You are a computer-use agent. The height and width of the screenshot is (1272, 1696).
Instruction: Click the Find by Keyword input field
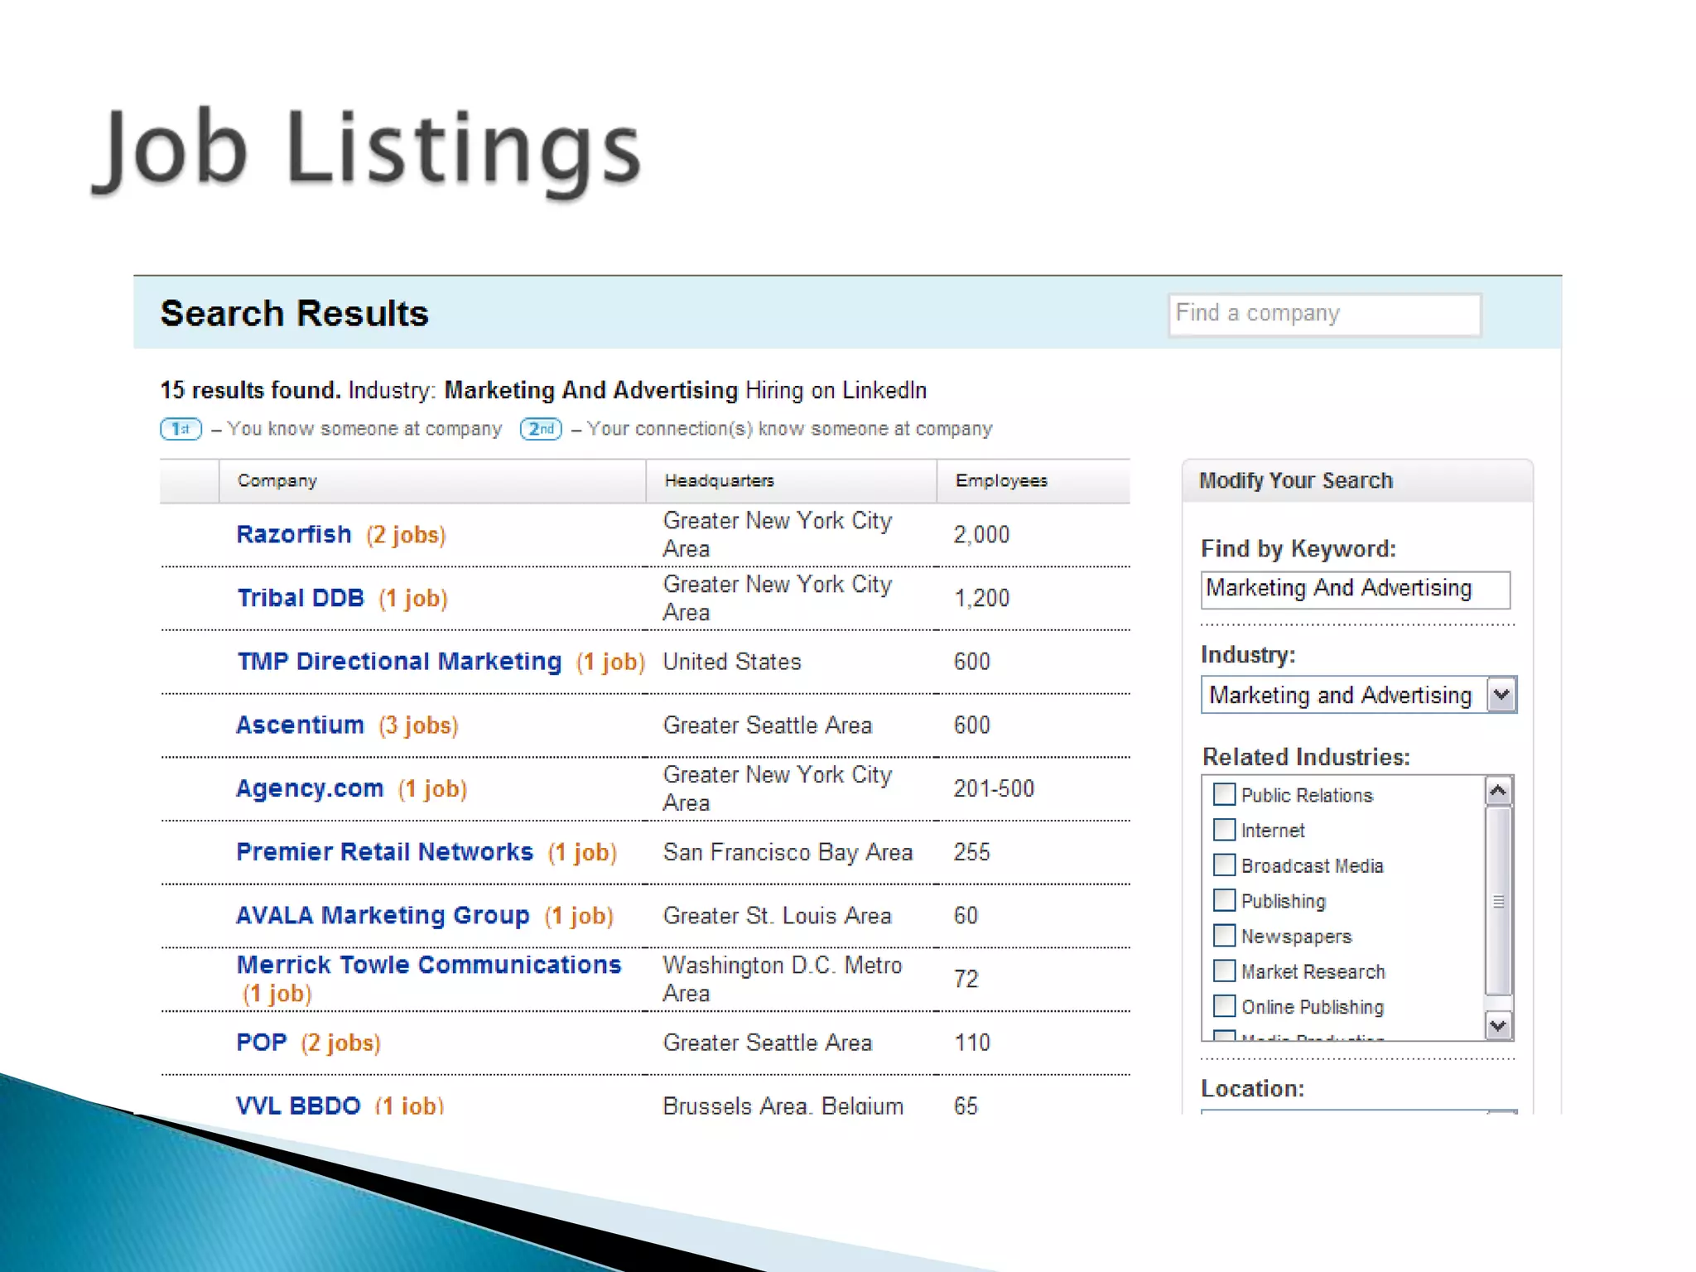(x=1356, y=590)
